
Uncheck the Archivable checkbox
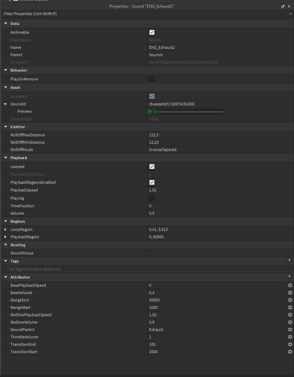click(x=152, y=32)
